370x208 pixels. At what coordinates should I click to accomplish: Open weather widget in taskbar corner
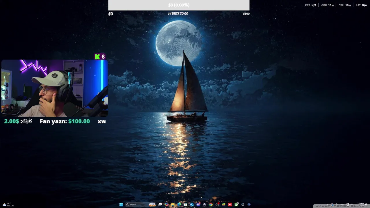tap(8, 205)
